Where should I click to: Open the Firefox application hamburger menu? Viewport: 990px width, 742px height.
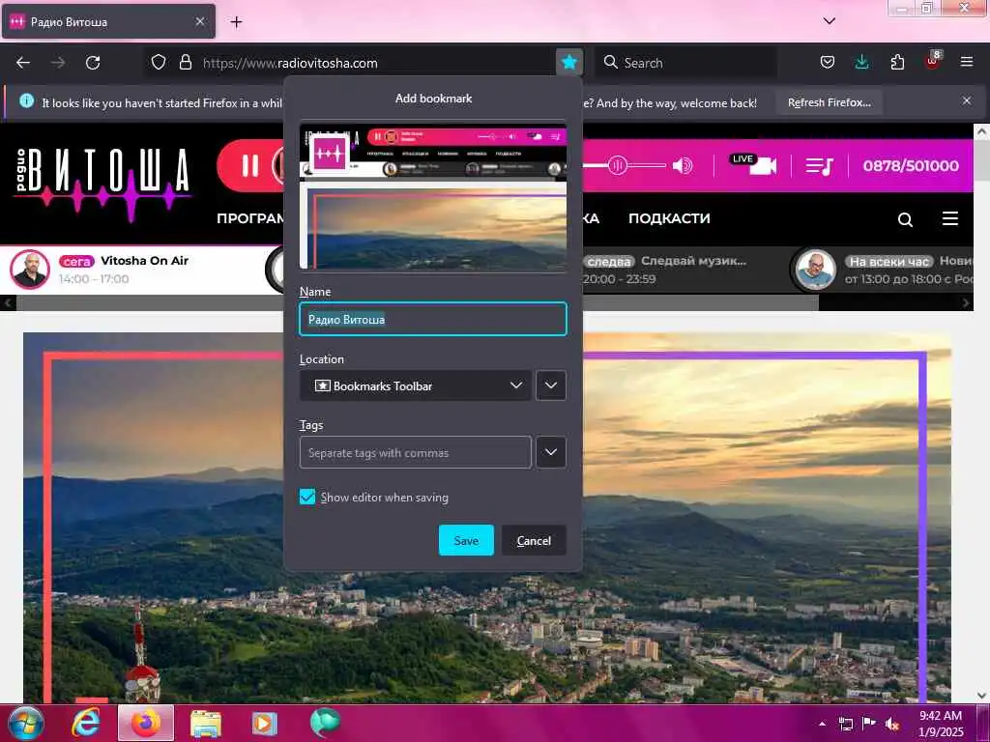click(967, 62)
